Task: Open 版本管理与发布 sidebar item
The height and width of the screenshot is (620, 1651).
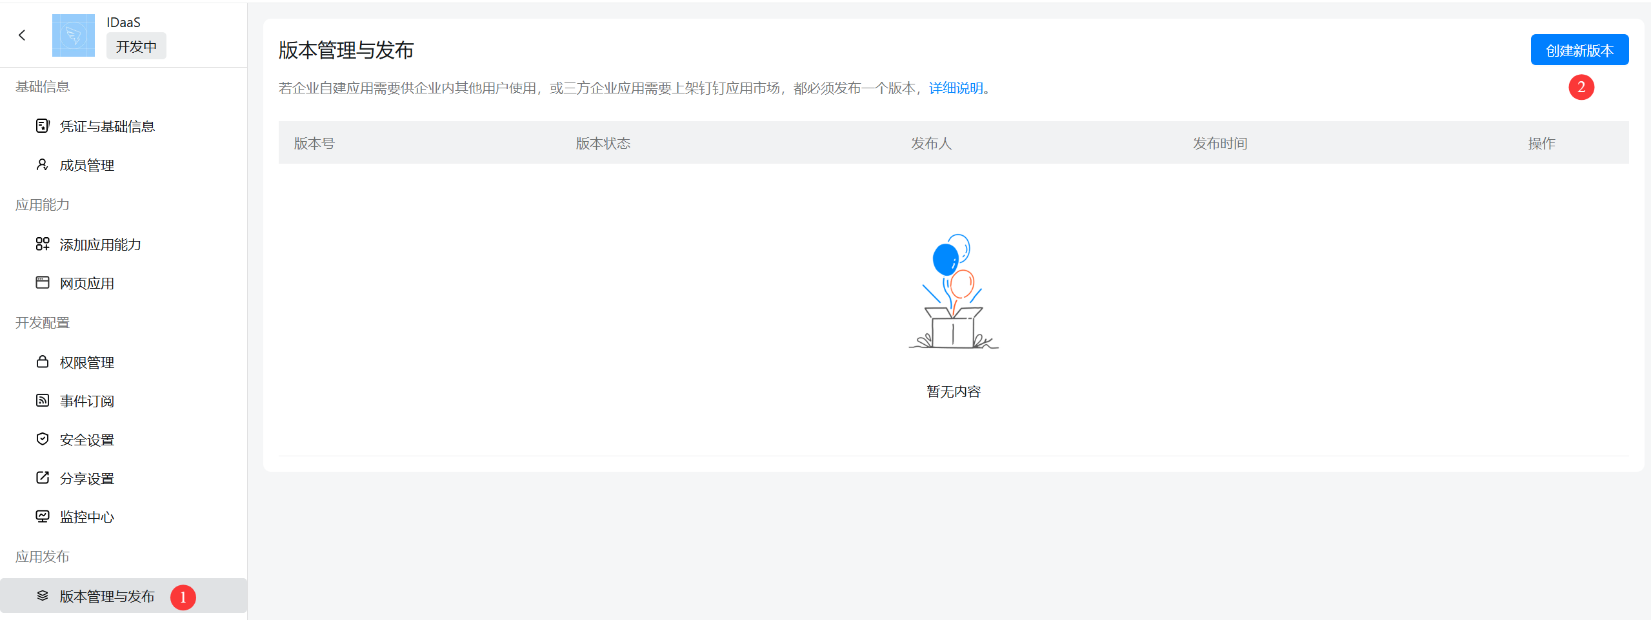Action: click(107, 597)
